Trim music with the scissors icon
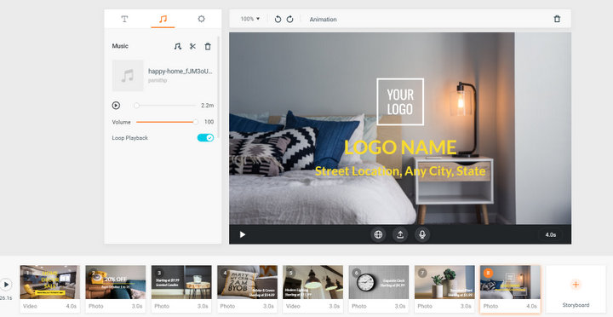This screenshot has width=613, height=317. [192, 46]
